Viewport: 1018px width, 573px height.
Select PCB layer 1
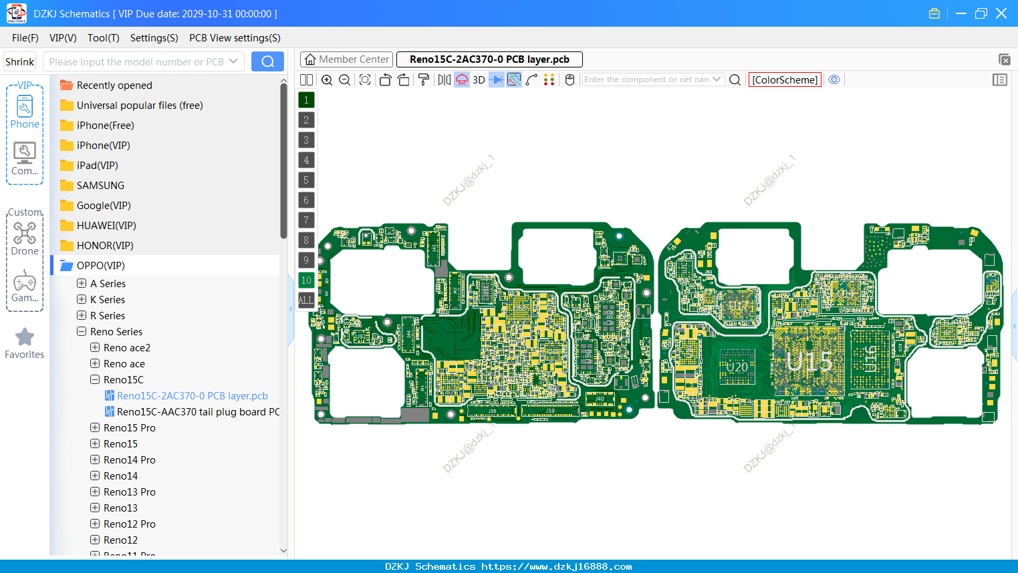point(306,100)
